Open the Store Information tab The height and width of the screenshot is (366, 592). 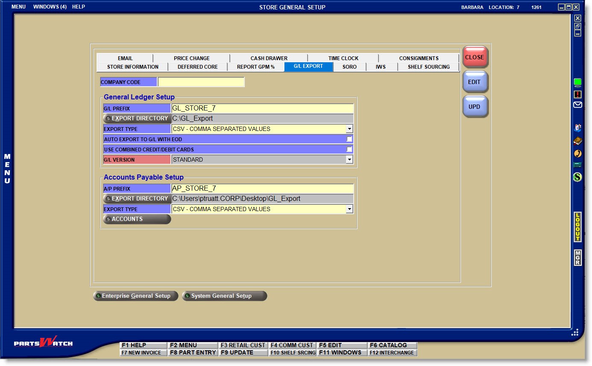pos(132,67)
